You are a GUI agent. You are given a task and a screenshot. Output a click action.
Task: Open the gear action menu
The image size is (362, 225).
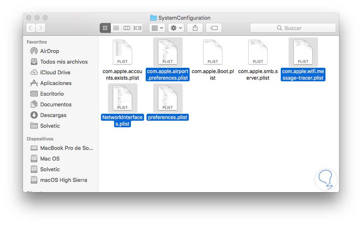tap(176, 28)
